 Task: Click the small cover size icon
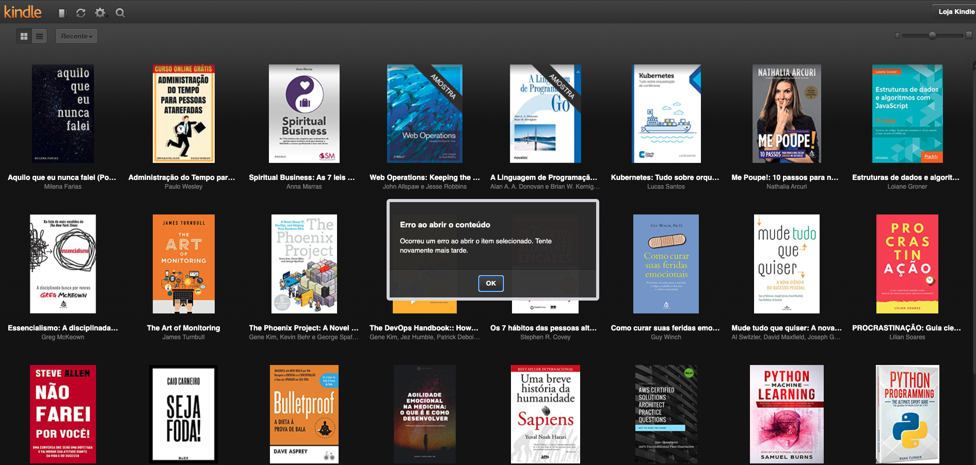click(x=897, y=36)
